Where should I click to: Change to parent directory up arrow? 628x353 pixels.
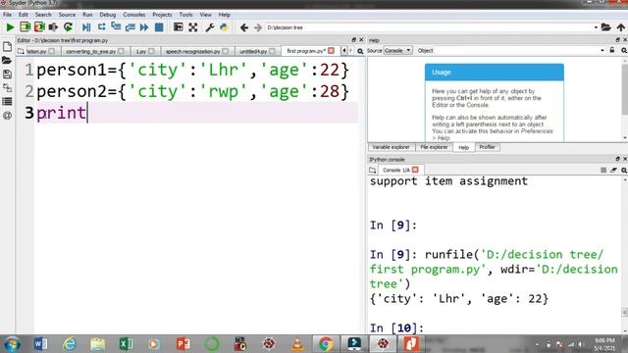(621, 27)
